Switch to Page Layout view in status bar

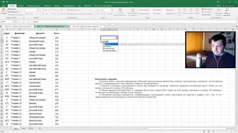pos(209,132)
